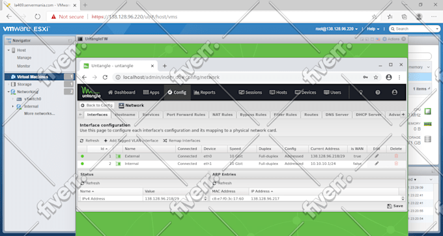The width and height of the screenshot is (443, 236).
Task: Open the Port Forward Rules tab
Action: click(x=186, y=115)
